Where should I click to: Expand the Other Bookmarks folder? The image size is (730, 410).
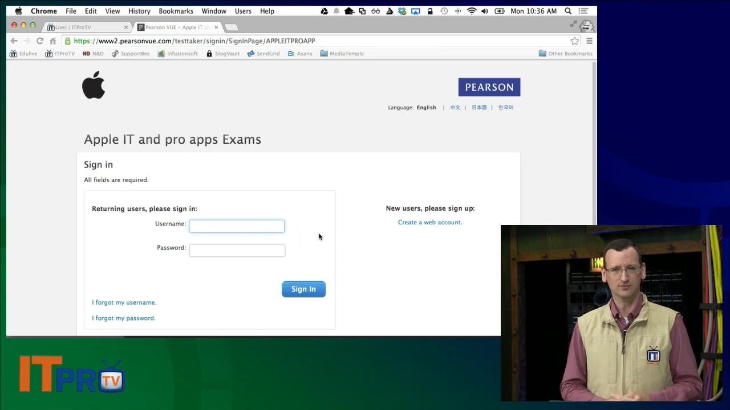pos(566,54)
